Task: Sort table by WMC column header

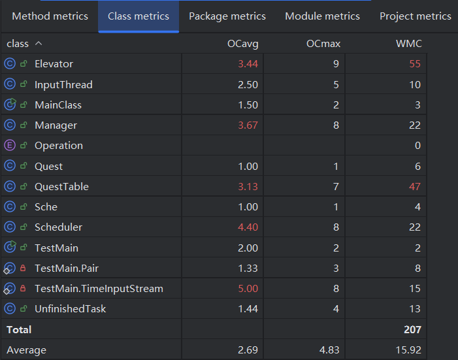Action: [409, 44]
